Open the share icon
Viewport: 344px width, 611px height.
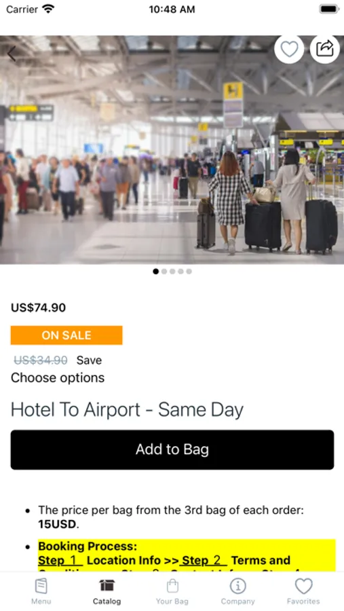(x=325, y=49)
